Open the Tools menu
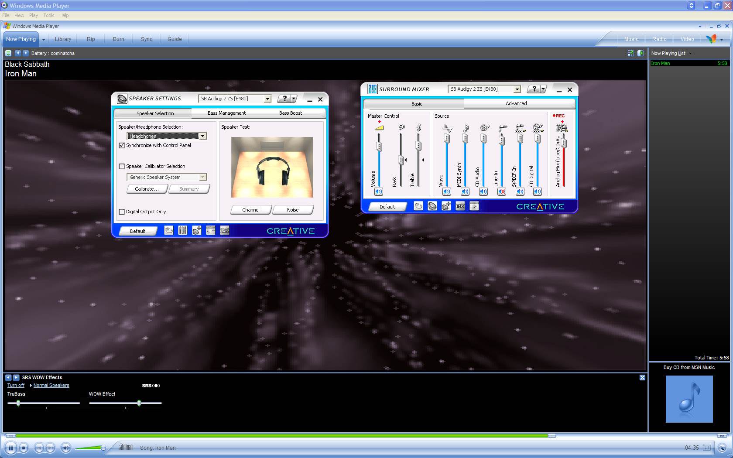The height and width of the screenshot is (458, 733). (49, 15)
